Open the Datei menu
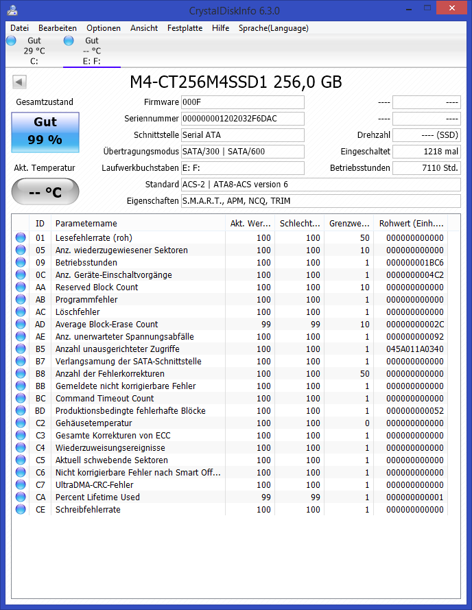 point(19,28)
